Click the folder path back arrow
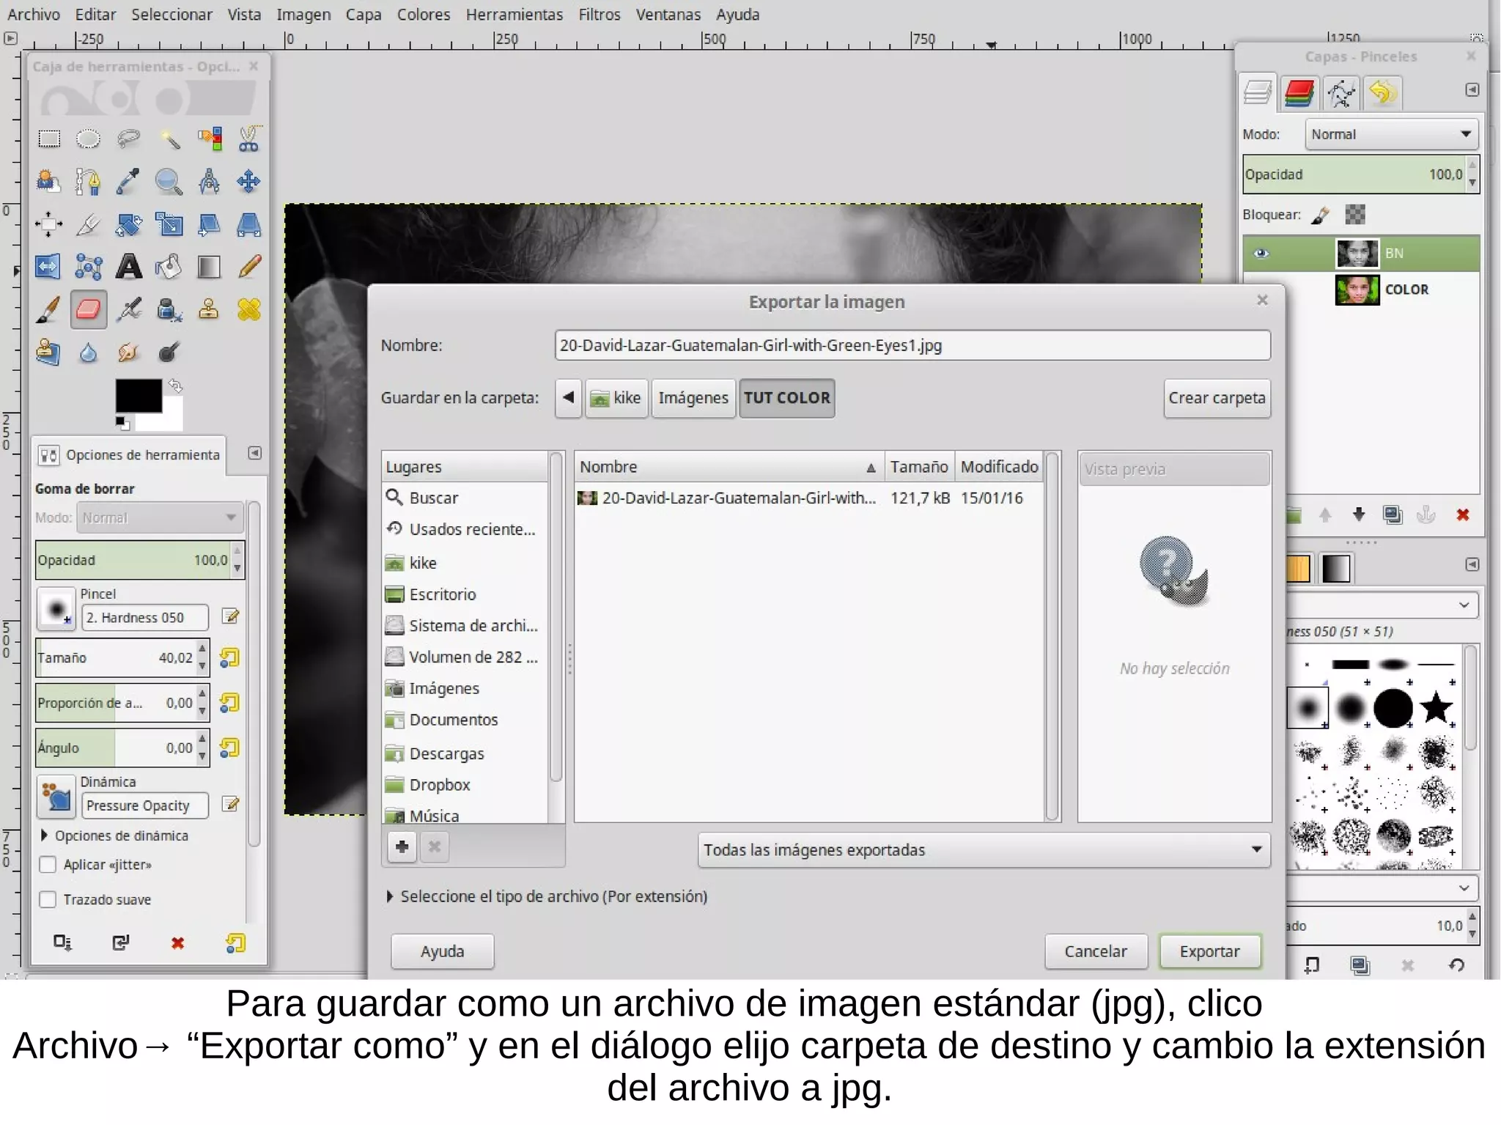 click(x=568, y=398)
